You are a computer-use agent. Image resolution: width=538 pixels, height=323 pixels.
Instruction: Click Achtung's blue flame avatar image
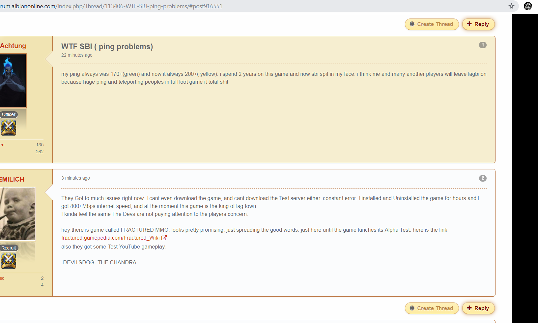click(x=13, y=81)
